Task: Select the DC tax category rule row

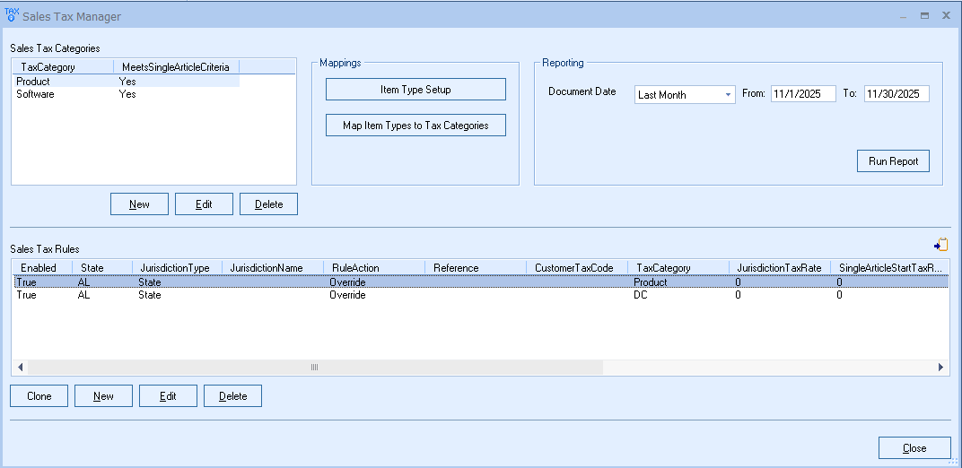Action: 359,295
